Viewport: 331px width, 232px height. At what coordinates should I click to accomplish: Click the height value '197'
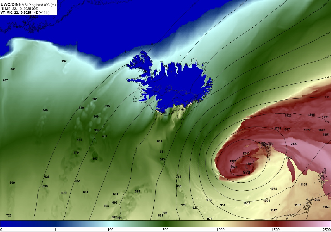pyautogui.click(x=64, y=61)
